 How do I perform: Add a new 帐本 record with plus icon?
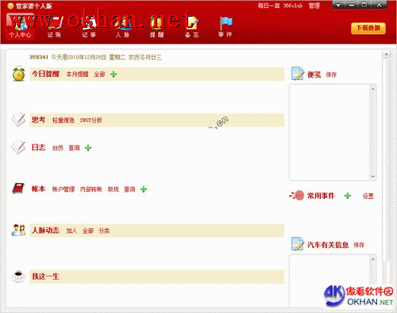coord(144,189)
